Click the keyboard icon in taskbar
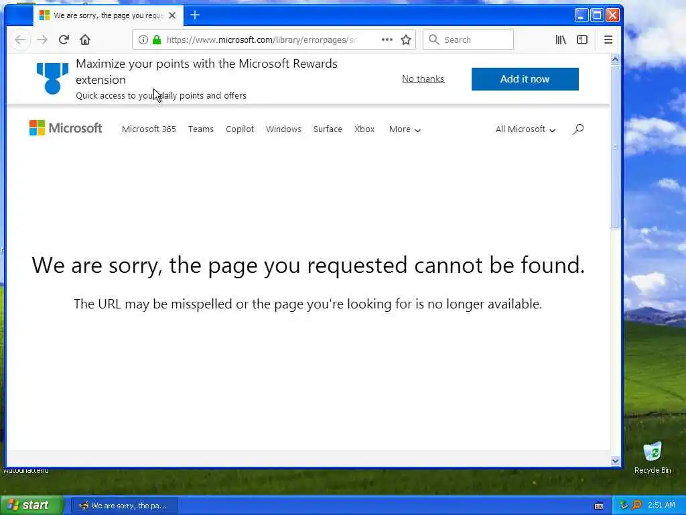Screen dimensions: 686x515 click(x=599, y=506)
